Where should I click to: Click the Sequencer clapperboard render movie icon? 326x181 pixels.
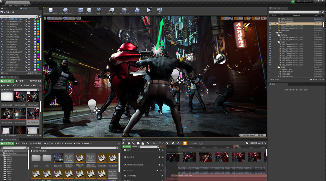point(143,143)
